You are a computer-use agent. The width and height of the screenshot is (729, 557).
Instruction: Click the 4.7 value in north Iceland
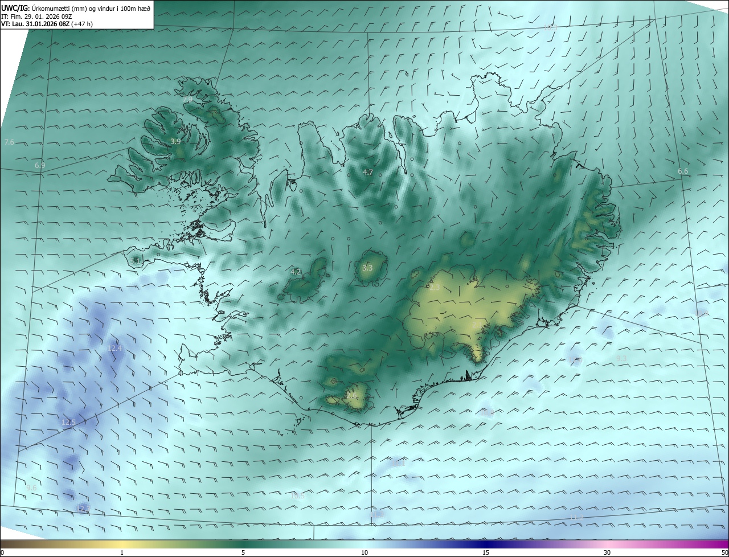tap(368, 172)
